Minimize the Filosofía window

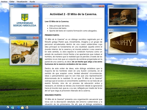coord(28,38)
